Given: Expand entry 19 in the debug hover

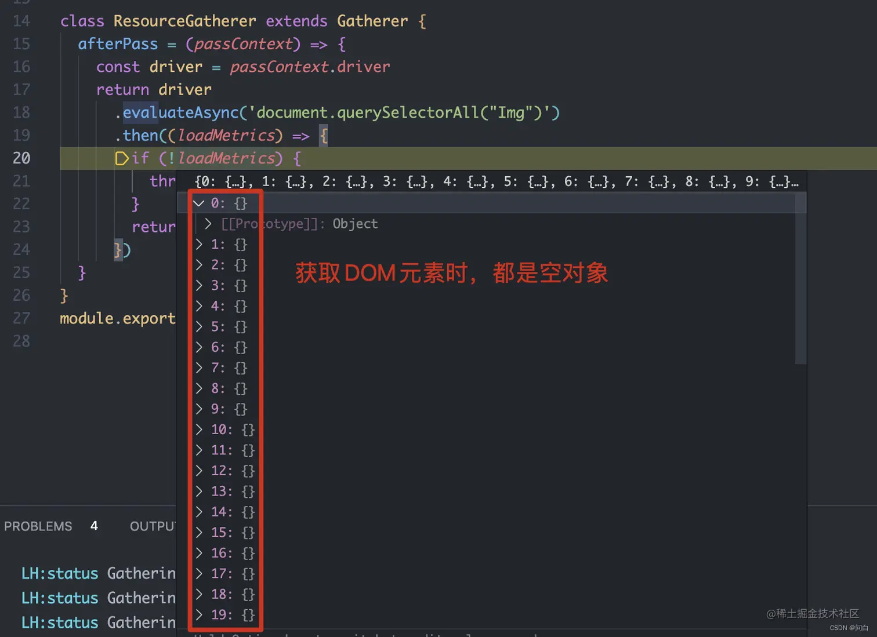Looking at the screenshot, I should coord(199,614).
